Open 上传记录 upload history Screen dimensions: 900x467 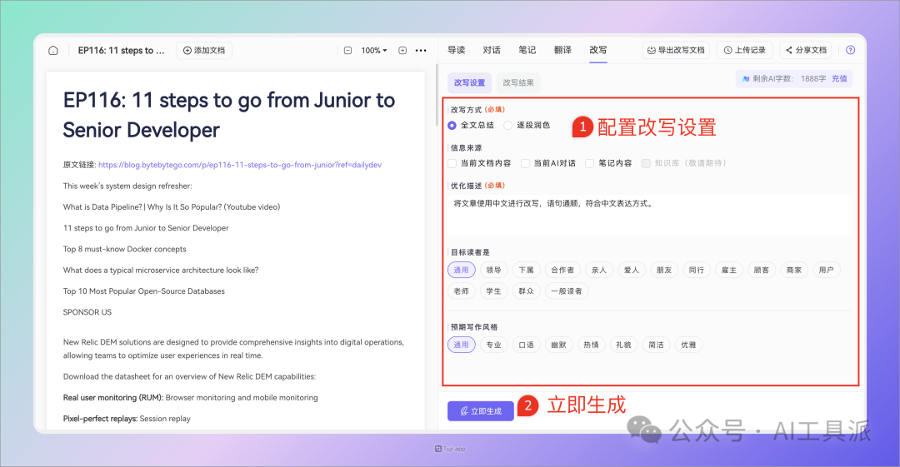(x=745, y=51)
